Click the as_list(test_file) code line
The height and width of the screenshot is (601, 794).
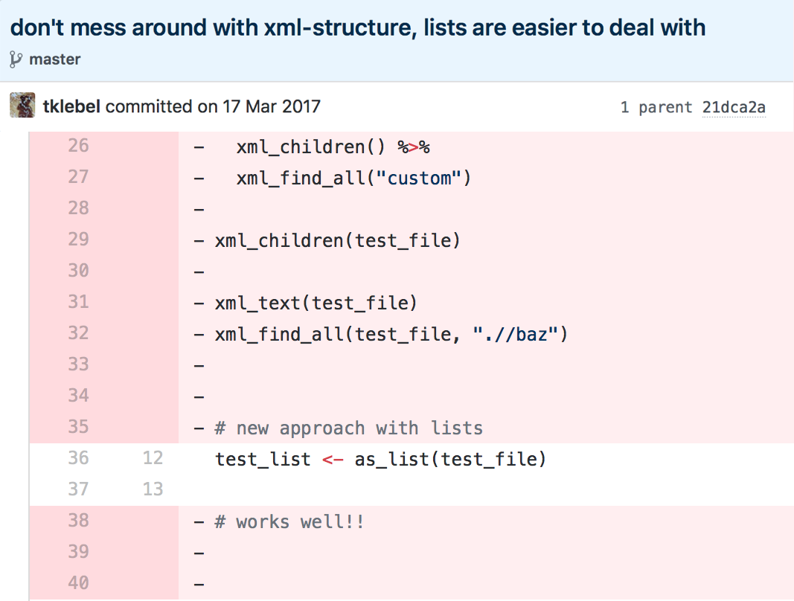click(380, 459)
